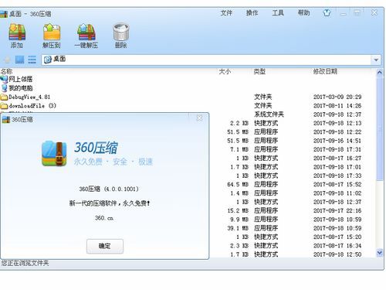Open the 帮助 menu
Viewport: 386px width, 290px height.
click(x=303, y=13)
